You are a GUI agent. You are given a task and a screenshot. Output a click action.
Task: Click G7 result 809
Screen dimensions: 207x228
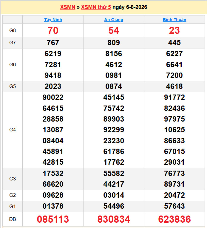[114, 43]
